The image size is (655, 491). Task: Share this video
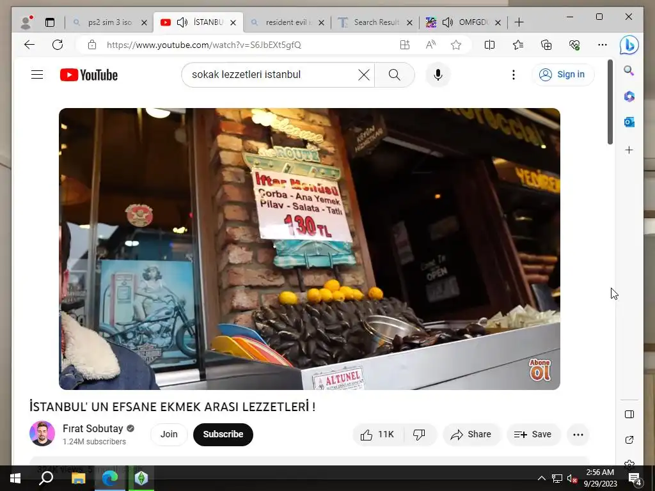point(471,434)
